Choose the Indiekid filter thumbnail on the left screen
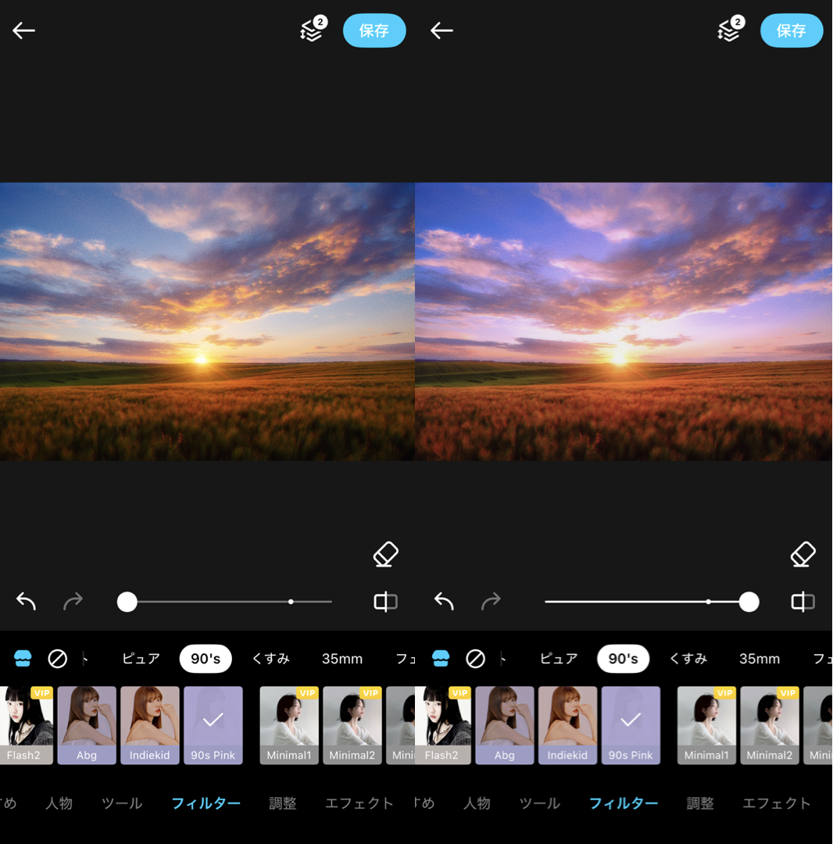This screenshot has height=844, width=833. coord(150,725)
